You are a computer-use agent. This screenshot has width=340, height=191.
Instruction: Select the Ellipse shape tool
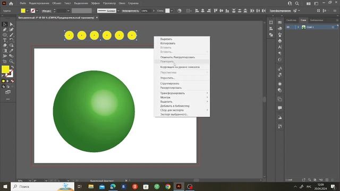5,35
